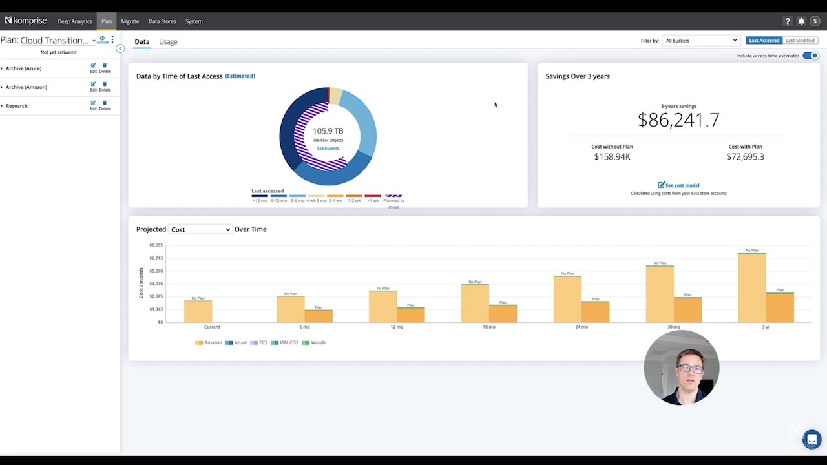Open the Plan menu
The image size is (827, 465).
coord(106,21)
